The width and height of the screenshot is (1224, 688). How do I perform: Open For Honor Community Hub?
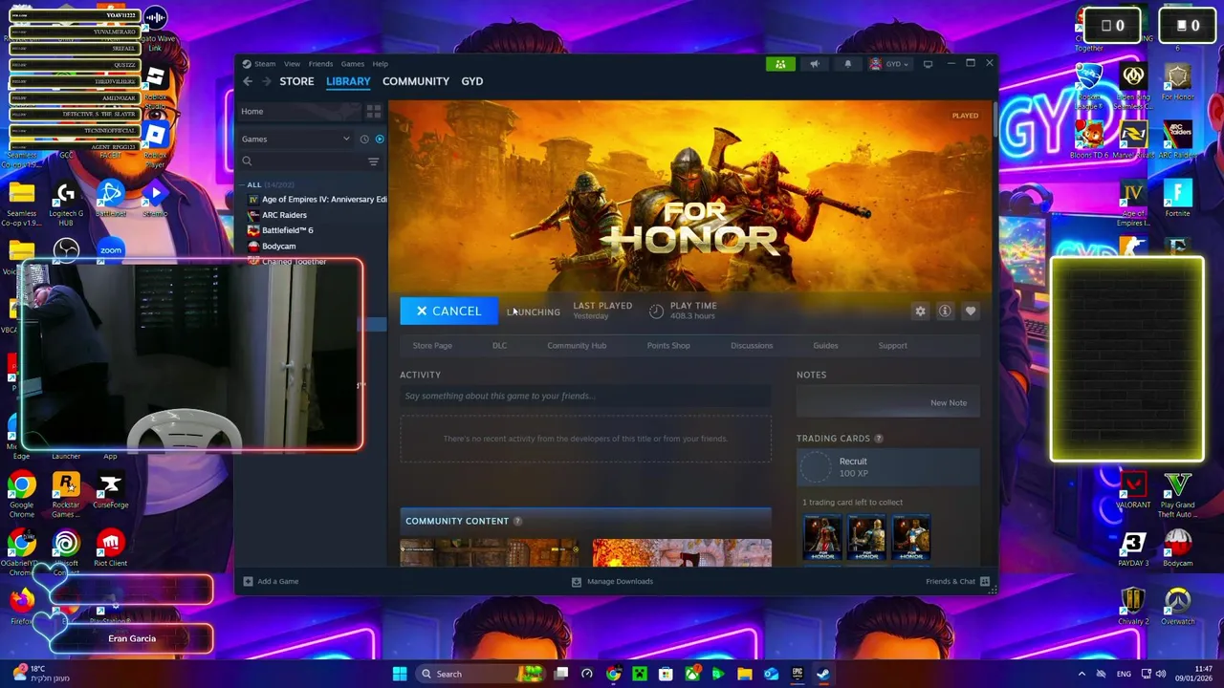point(577,345)
